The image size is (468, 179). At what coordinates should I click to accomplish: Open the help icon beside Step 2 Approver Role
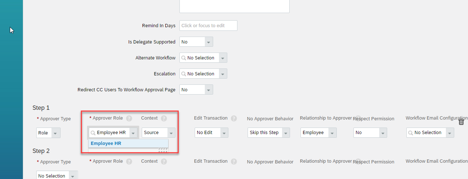(129, 162)
